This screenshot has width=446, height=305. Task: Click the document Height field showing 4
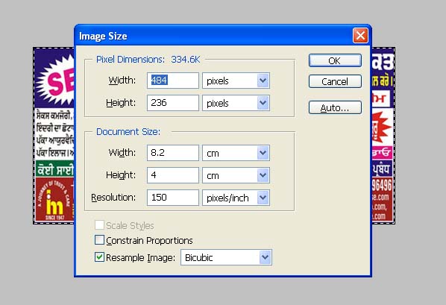coord(173,175)
